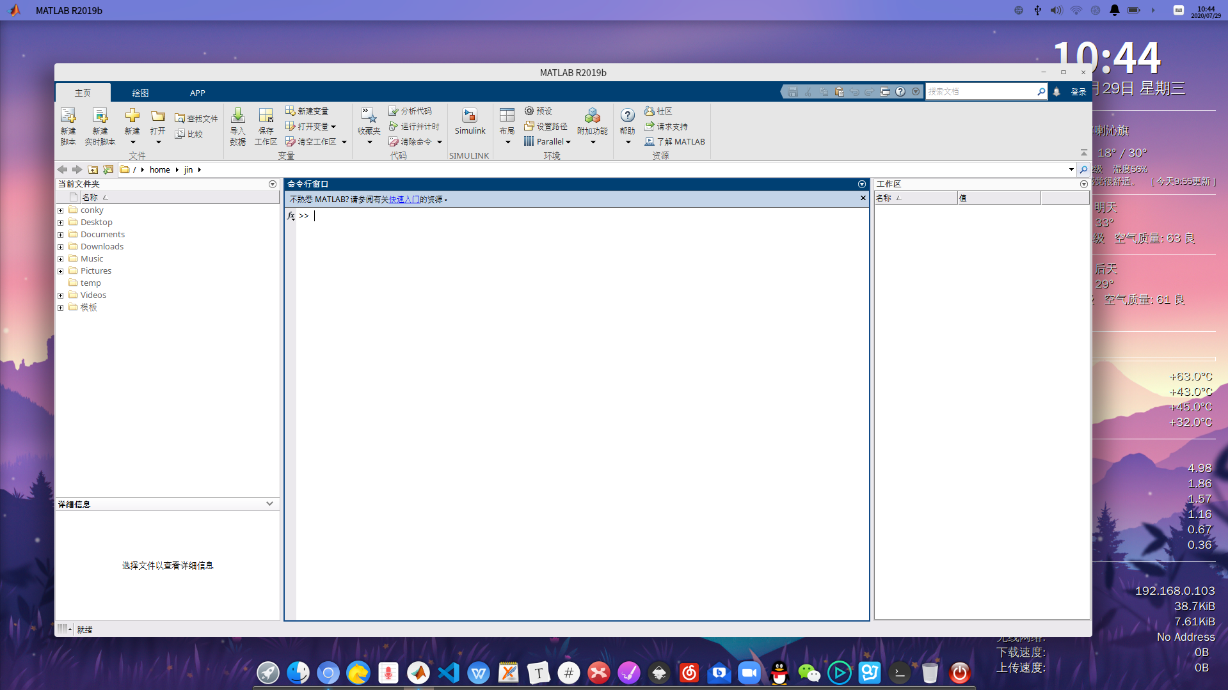1228x690 pixels.
Task: Go forward in folder navigation
Action: click(77, 169)
